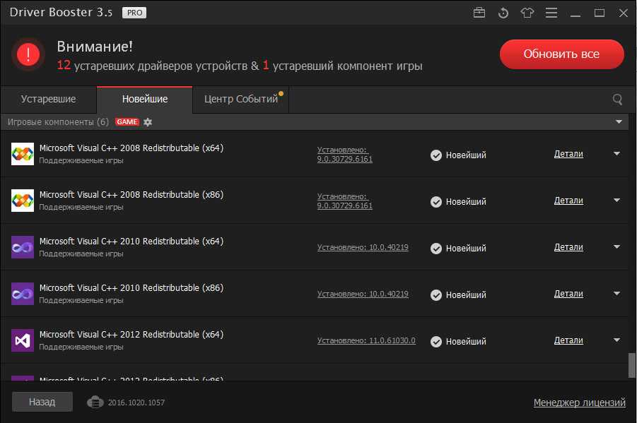Open the Менеджер лицензий link
Image resolution: width=637 pixels, height=423 pixels.
click(579, 403)
